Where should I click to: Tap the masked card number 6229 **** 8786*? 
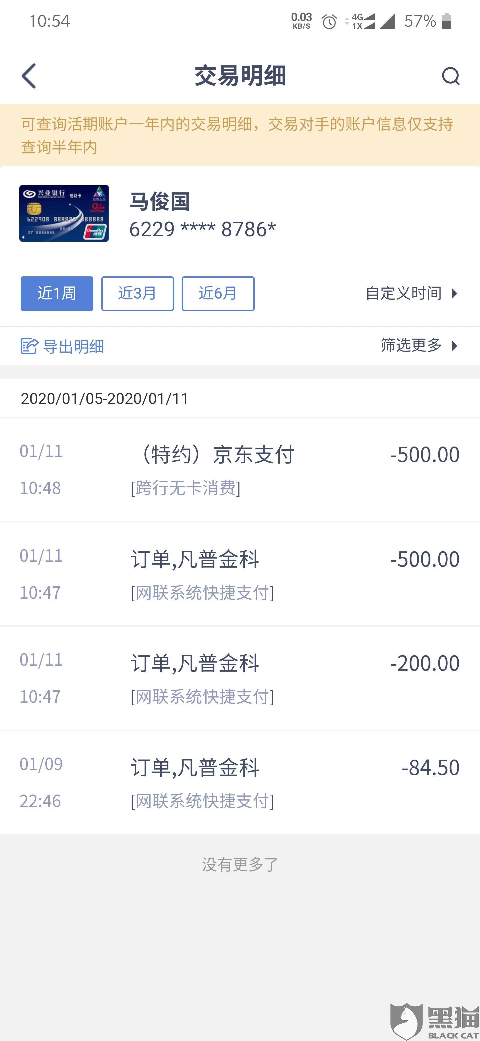point(202,229)
